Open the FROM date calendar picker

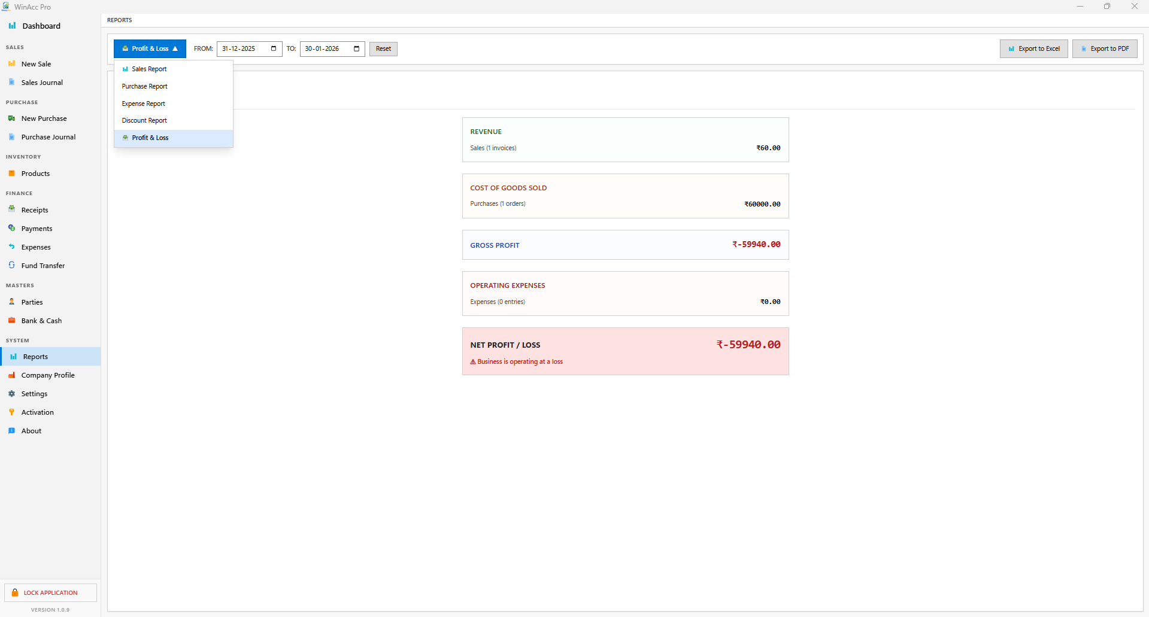(x=274, y=48)
